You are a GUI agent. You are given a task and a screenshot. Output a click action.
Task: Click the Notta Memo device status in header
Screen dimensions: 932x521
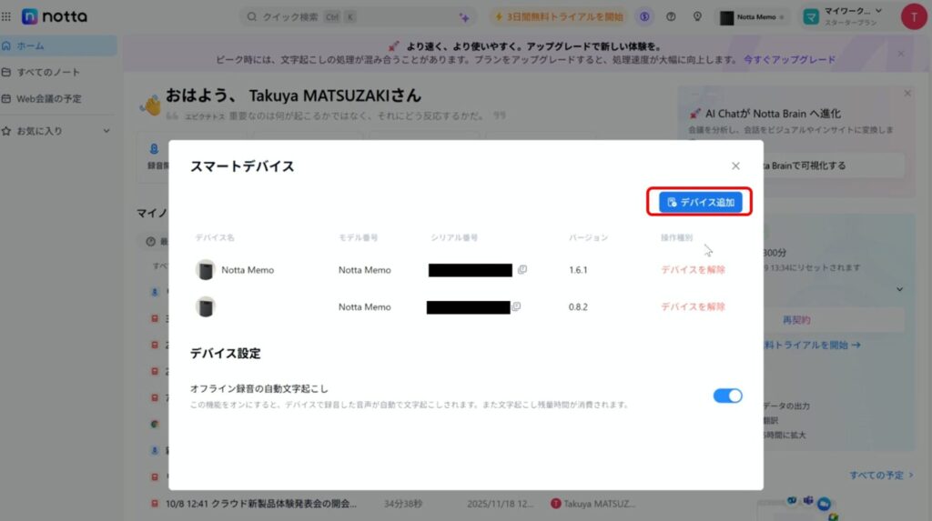[752, 16]
